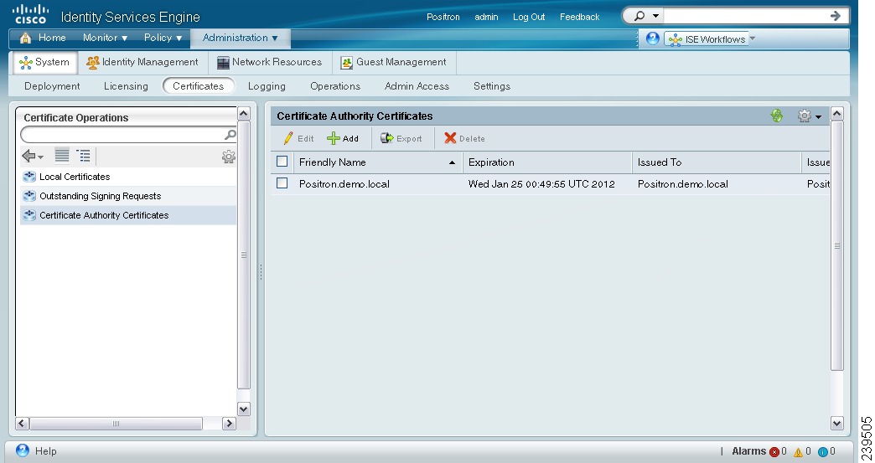Click the magnifier icon in Certificate Operations search
The height and width of the screenshot is (463, 875).
tap(230, 134)
